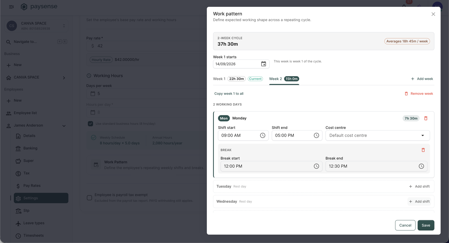The height and width of the screenshot is (243, 449).
Task: Add a new week to the cycle
Action: point(422,79)
